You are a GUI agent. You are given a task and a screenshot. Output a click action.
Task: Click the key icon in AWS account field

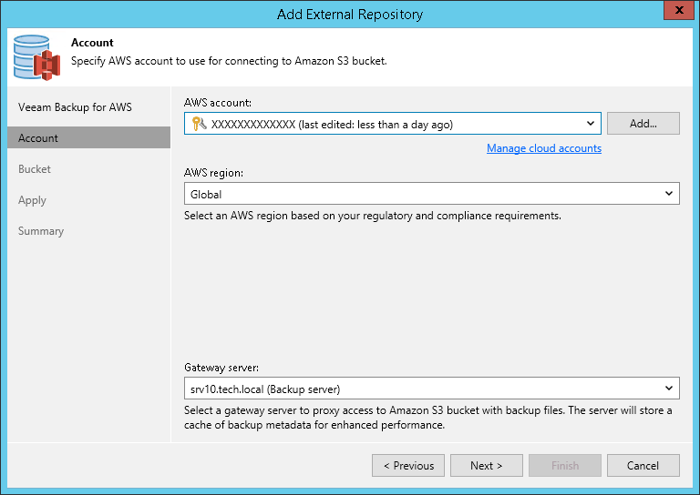pos(199,124)
